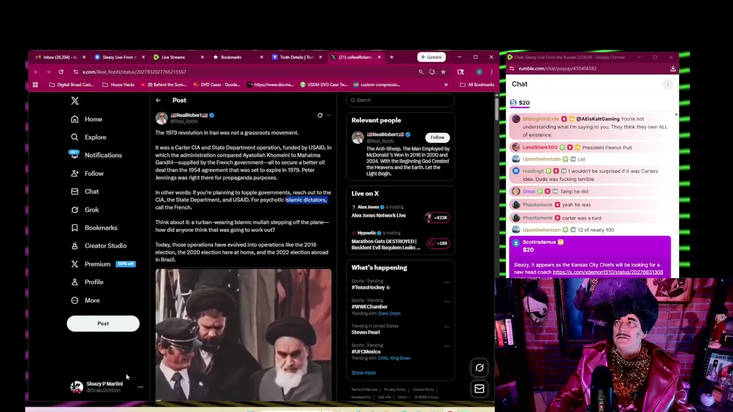Open a new browser tab
733x412 pixels.
pyautogui.click(x=392, y=57)
